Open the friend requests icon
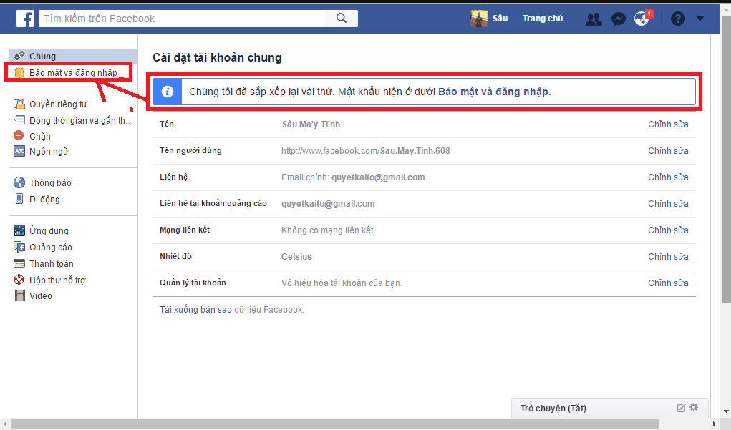The image size is (731, 430). point(594,19)
